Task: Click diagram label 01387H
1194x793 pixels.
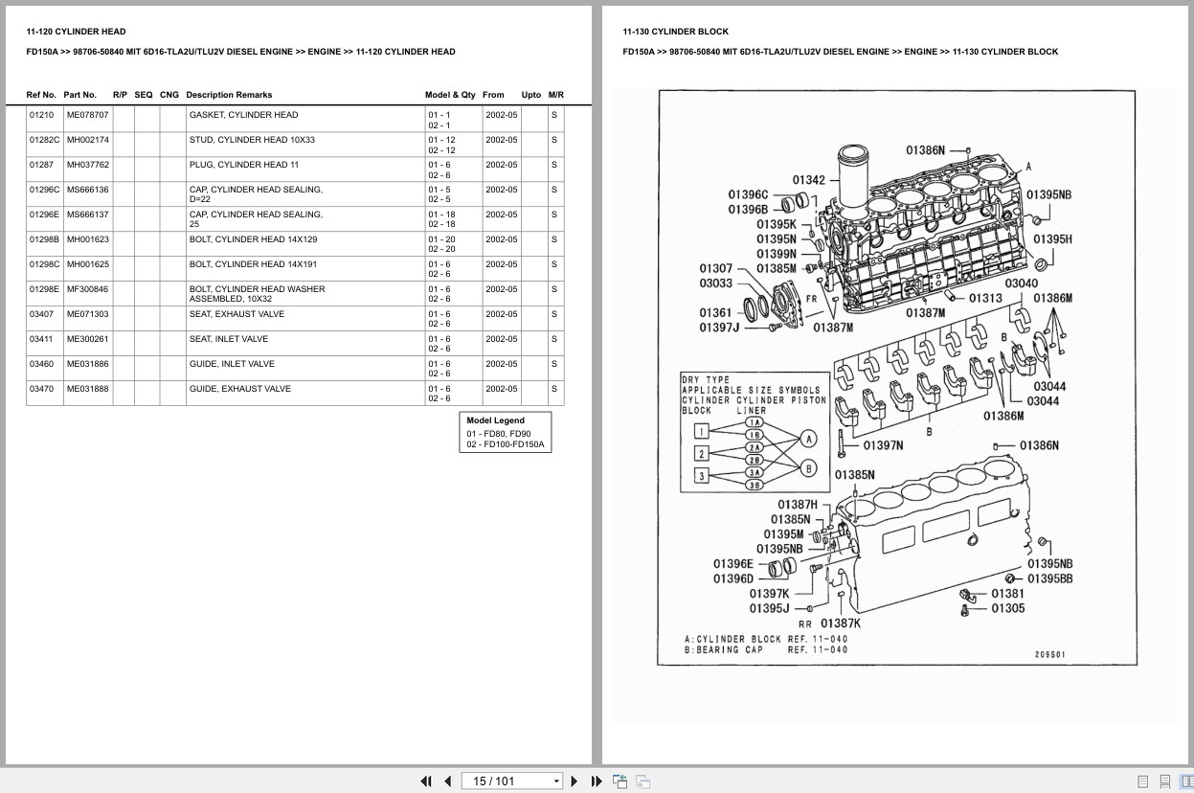Action: click(798, 505)
